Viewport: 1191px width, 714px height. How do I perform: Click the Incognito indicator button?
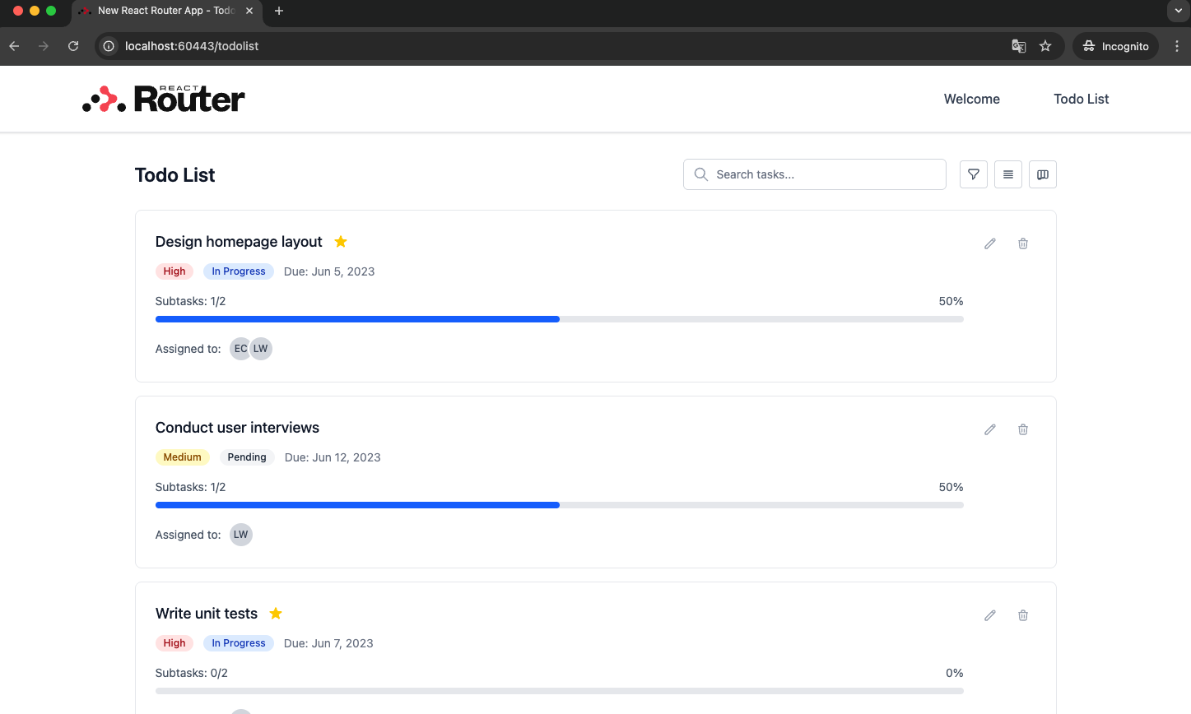pos(1115,46)
